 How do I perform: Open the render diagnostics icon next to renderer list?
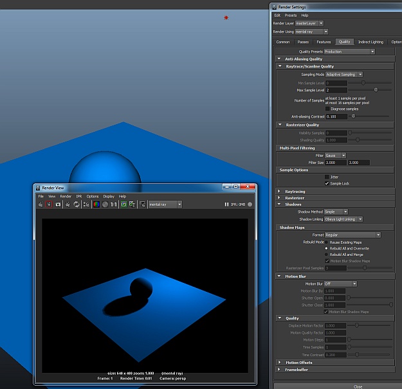point(143,204)
